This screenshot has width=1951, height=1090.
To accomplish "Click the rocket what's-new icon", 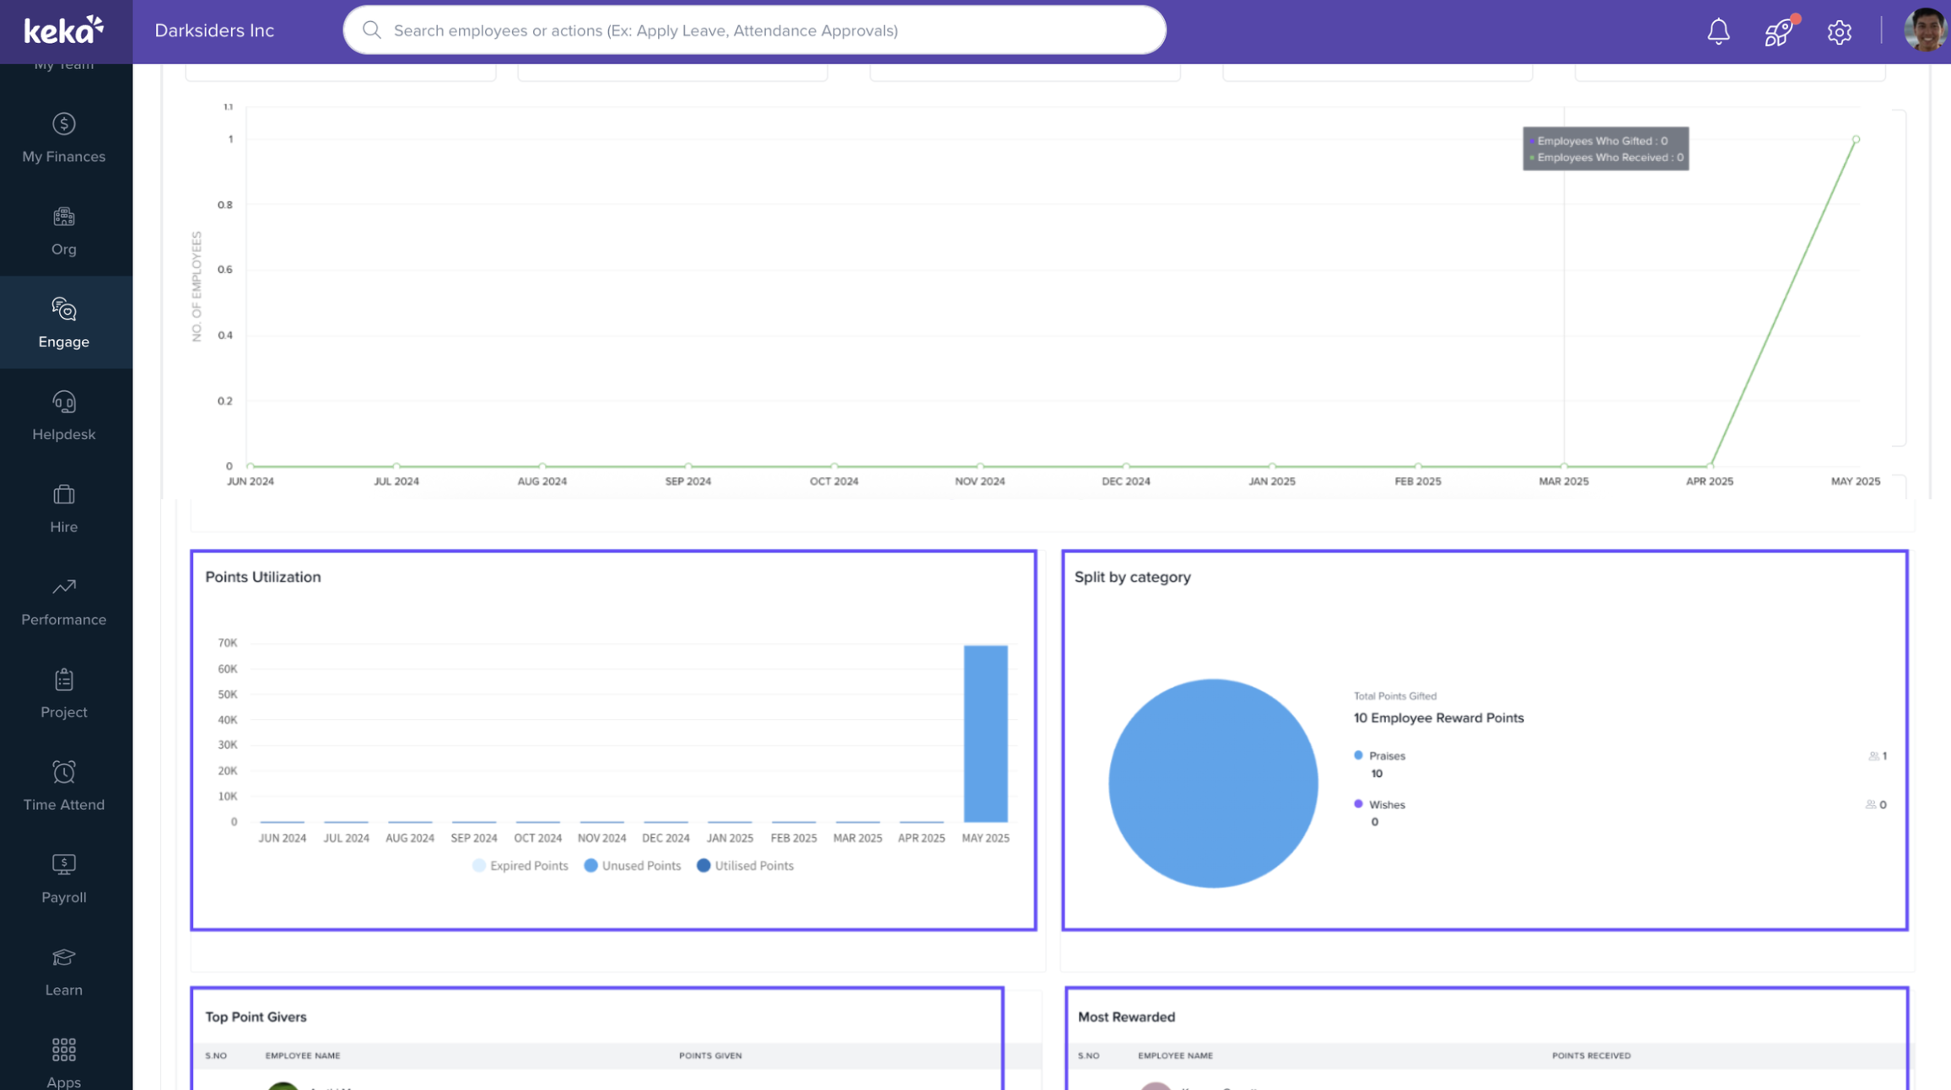I will (x=1778, y=32).
